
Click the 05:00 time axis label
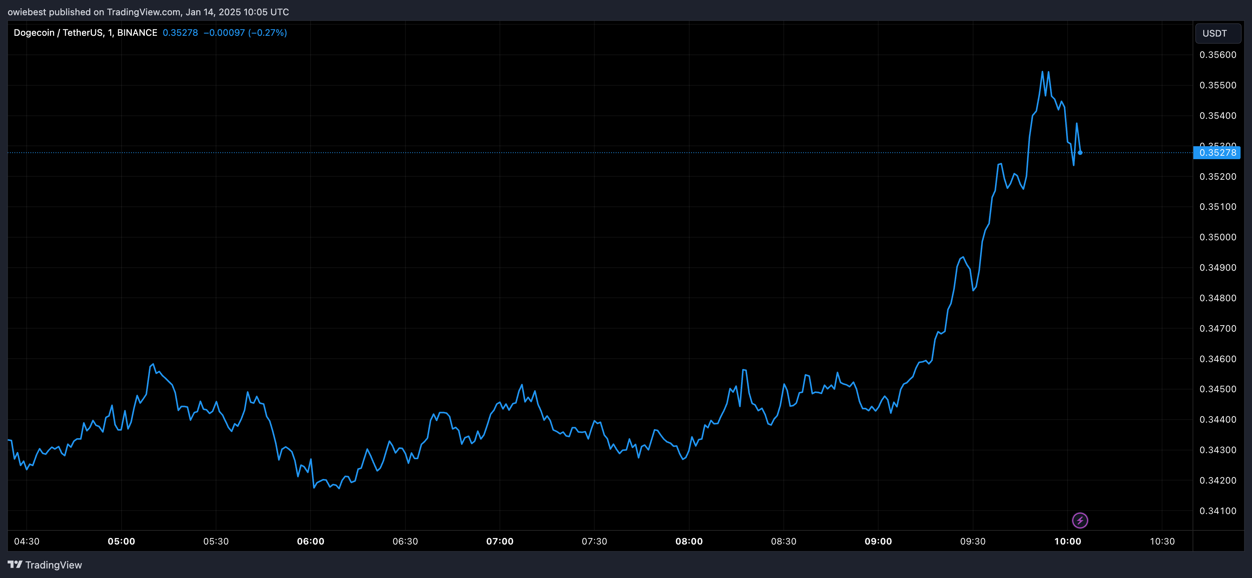coord(122,541)
